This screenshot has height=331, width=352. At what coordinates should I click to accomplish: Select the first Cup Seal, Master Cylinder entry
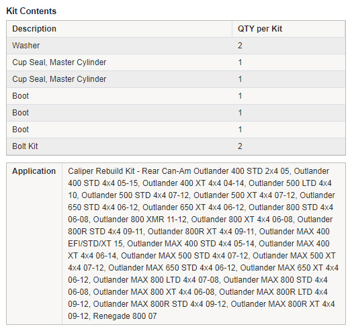pos(59,62)
